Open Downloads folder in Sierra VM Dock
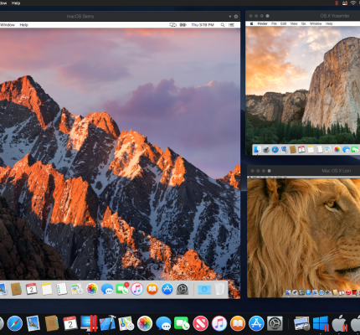 click(x=204, y=289)
